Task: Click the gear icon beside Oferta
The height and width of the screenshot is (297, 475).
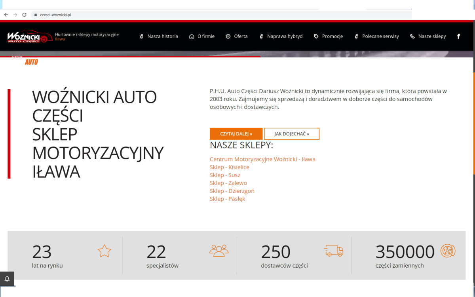Action: (228, 36)
